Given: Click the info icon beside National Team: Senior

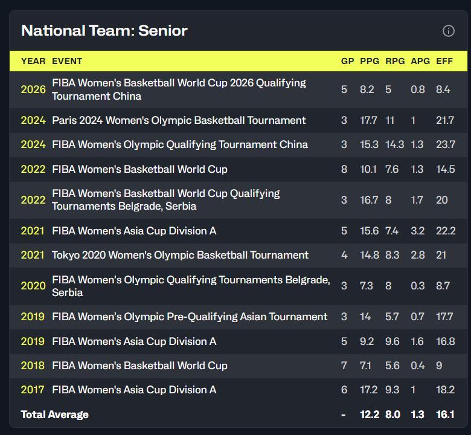Looking at the screenshot, I should pyautogui.click(x=449, y=31).
